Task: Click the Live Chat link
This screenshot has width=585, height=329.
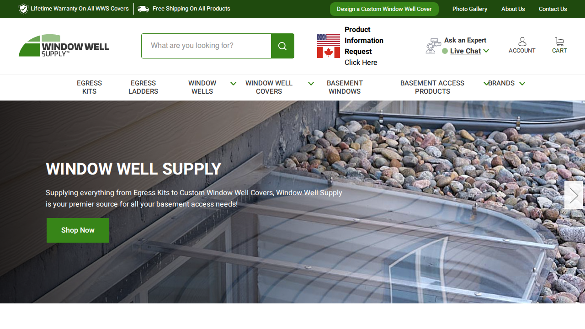Action: [x=465, y=51]
